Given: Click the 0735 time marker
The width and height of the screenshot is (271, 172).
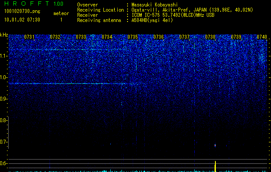Looking at the screenshot, I should click(133, 37).
